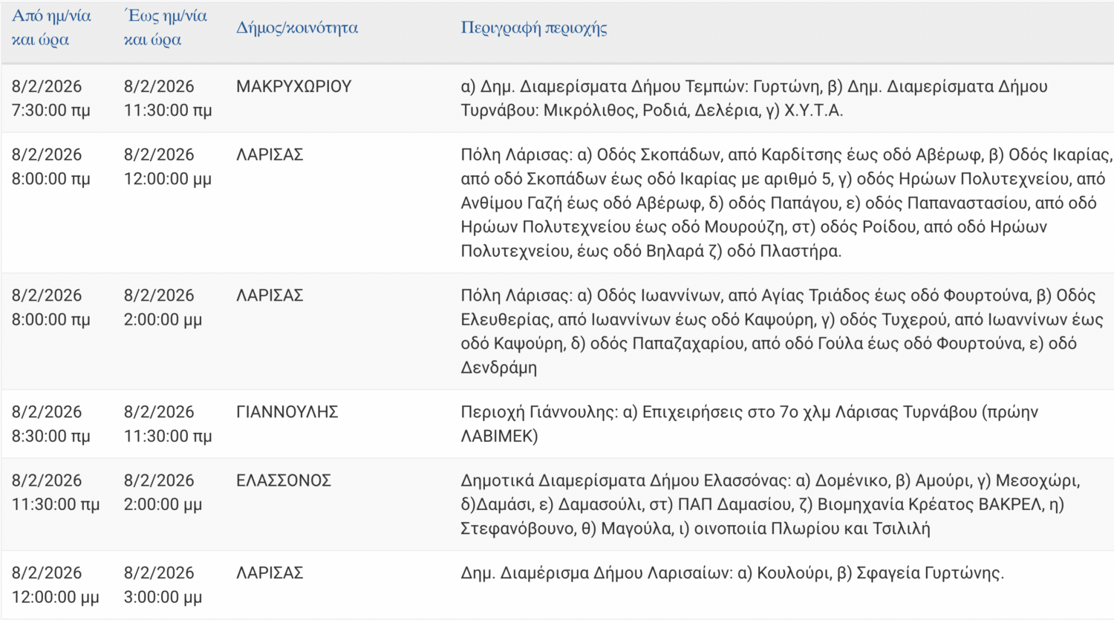Click the description mentioning Χ.Υ.Τ.Α.
The height and width of the screenshot is (620, 1114).
point(754,99)
